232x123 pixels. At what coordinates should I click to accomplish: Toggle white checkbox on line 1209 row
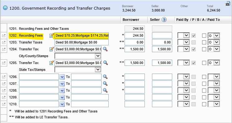(204, 97)
